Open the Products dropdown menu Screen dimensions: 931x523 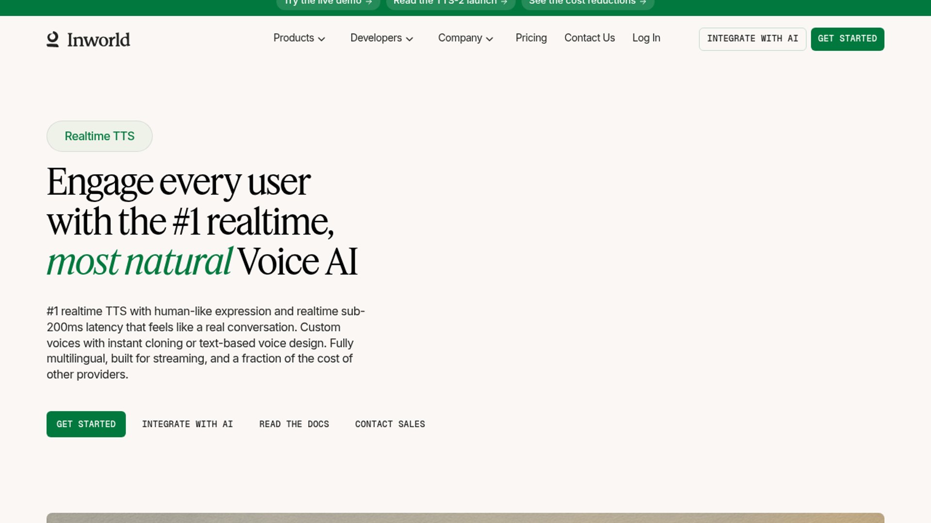tap(299, 38)
